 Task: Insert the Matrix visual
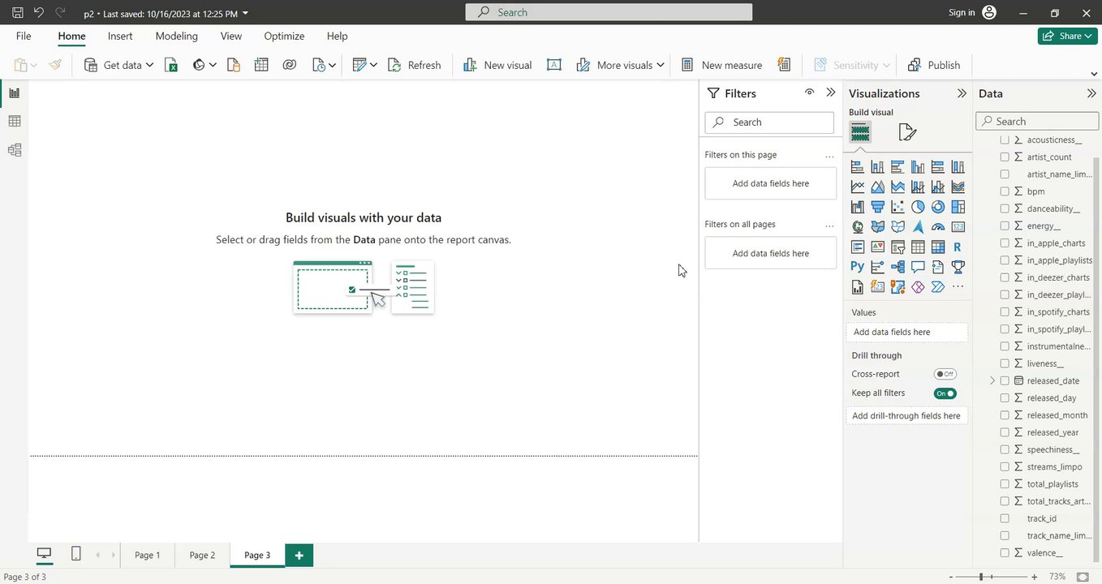coord(938,247)
